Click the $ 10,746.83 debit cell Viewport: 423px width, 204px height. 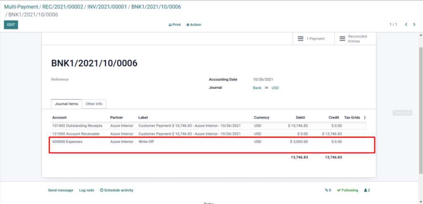[x=298, y=126]
